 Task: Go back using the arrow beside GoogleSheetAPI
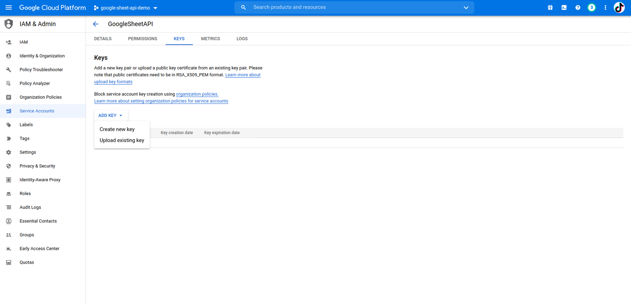[96, 24]
